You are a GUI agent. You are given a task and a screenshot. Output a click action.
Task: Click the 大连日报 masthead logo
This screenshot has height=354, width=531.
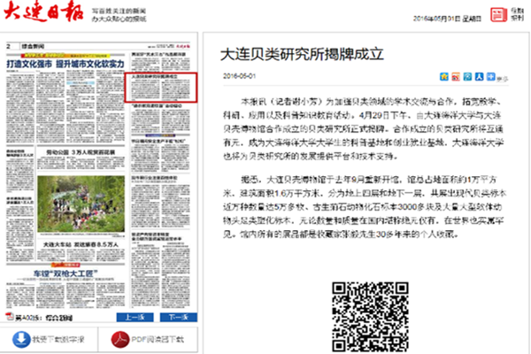[43, 12]
